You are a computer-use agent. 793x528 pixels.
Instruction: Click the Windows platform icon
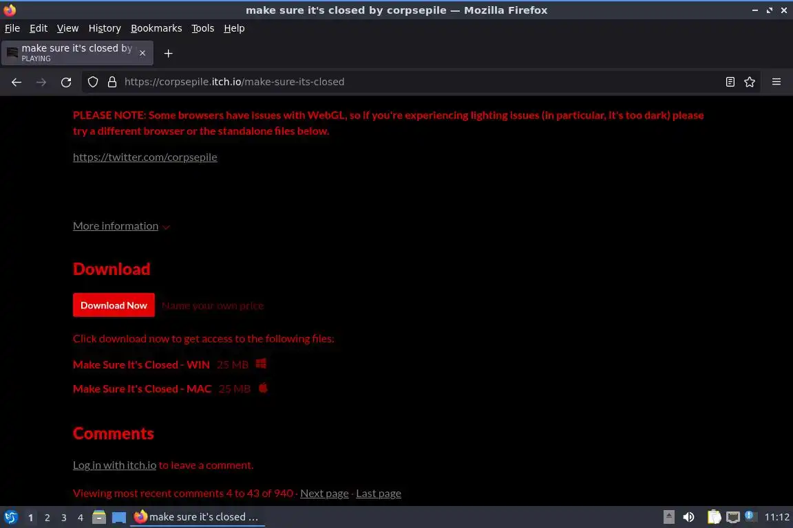click(x=261, y=364)
